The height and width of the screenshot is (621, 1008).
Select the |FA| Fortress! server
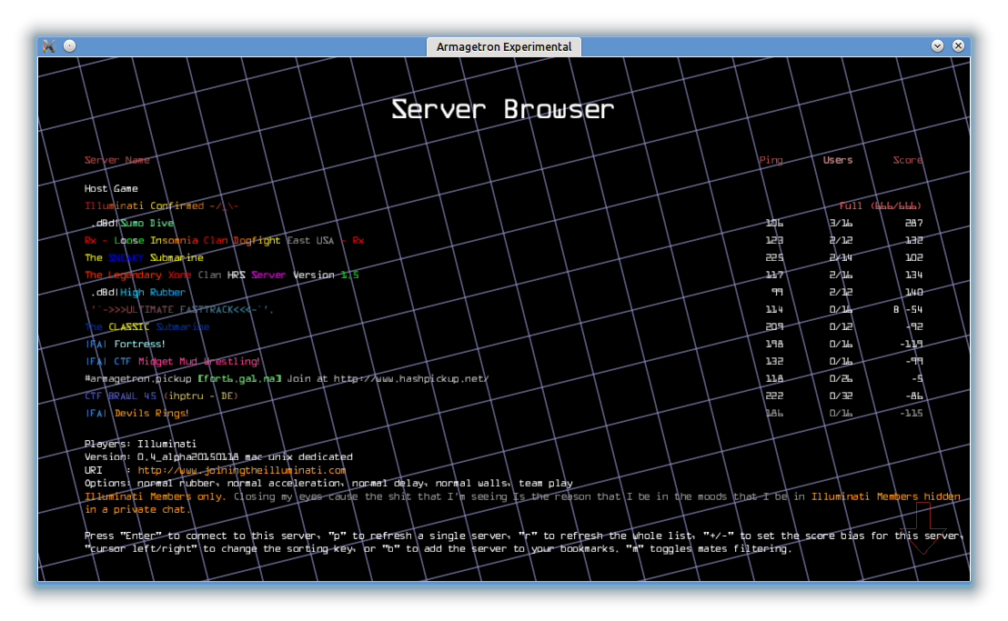126,345
